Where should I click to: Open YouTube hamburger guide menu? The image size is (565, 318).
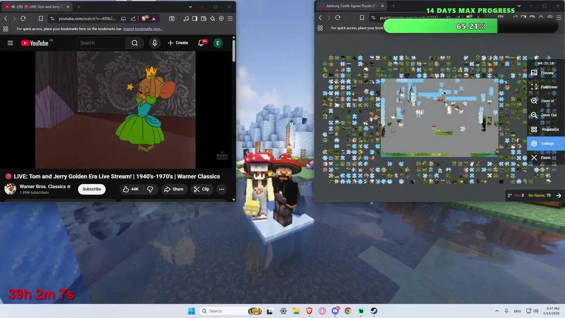[x=10, y=43]
